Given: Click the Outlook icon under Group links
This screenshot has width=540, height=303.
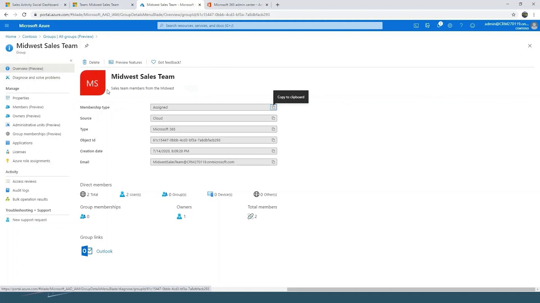Looking at the screenshot, I should tap(86, 251).
